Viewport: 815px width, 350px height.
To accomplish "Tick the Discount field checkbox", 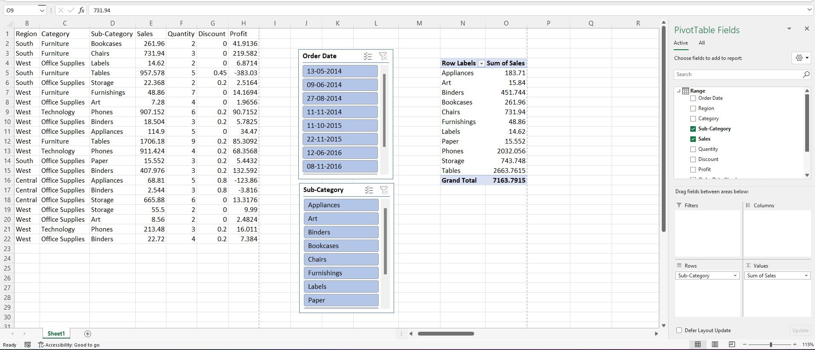I will pos(693,160).
